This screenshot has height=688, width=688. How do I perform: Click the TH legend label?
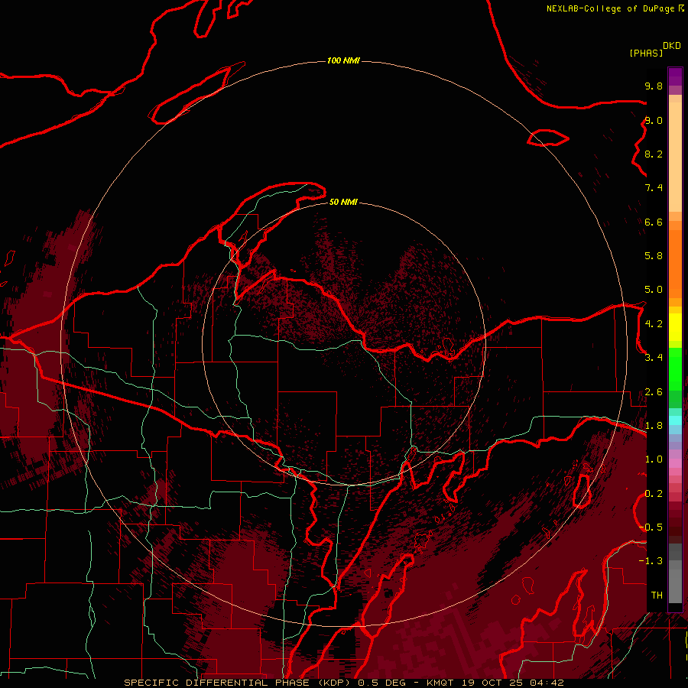coord(657,596)
